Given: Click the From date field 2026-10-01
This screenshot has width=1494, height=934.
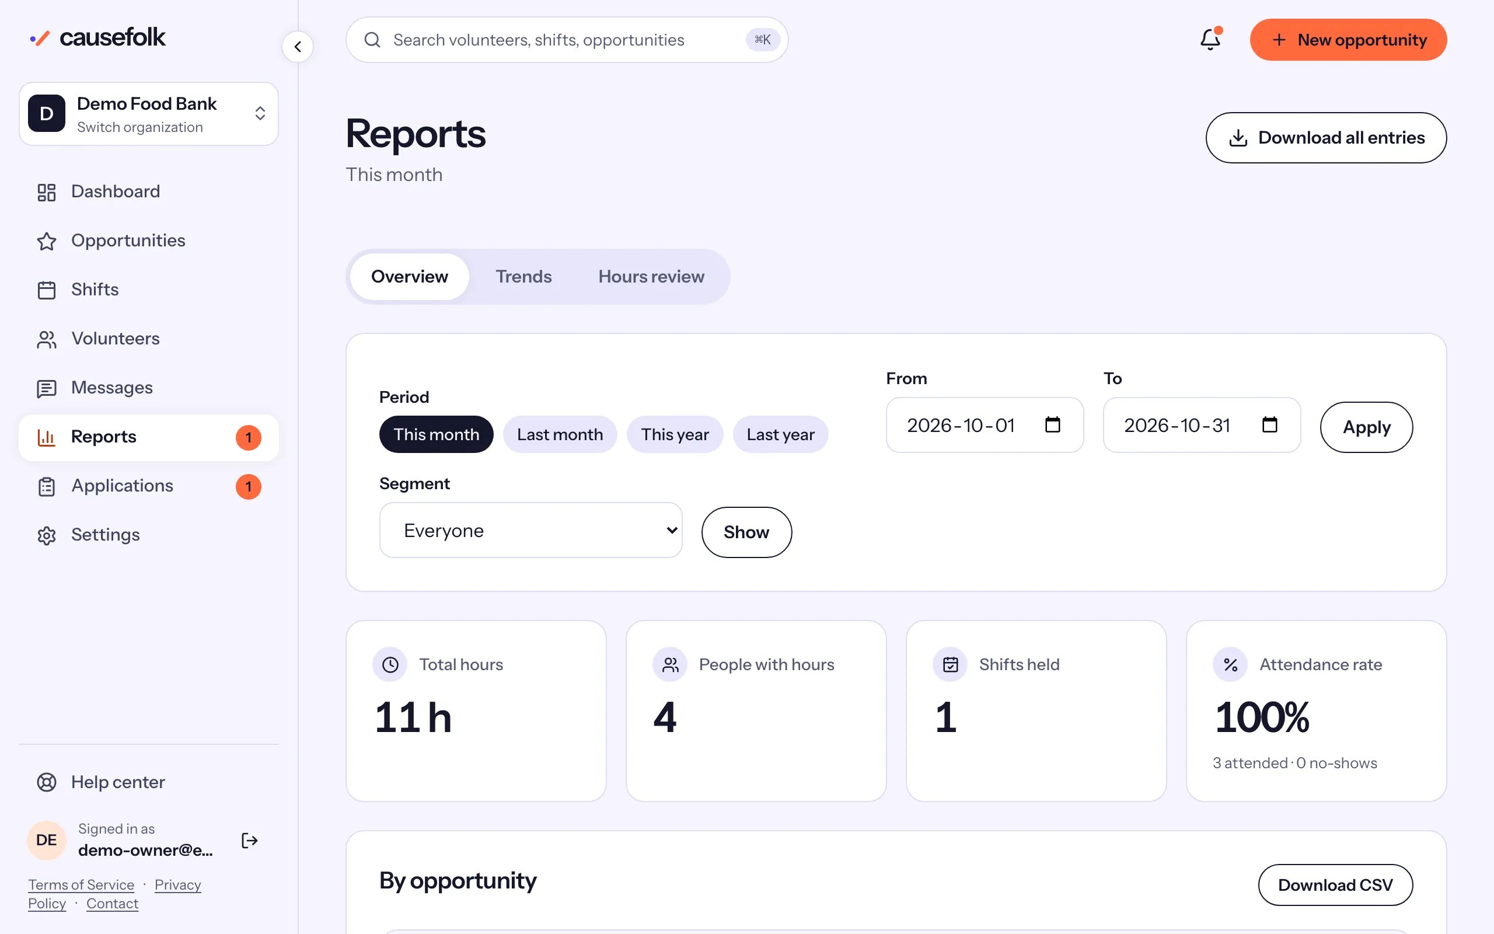Looking at the screenshot, I should [x=985, y=425].
